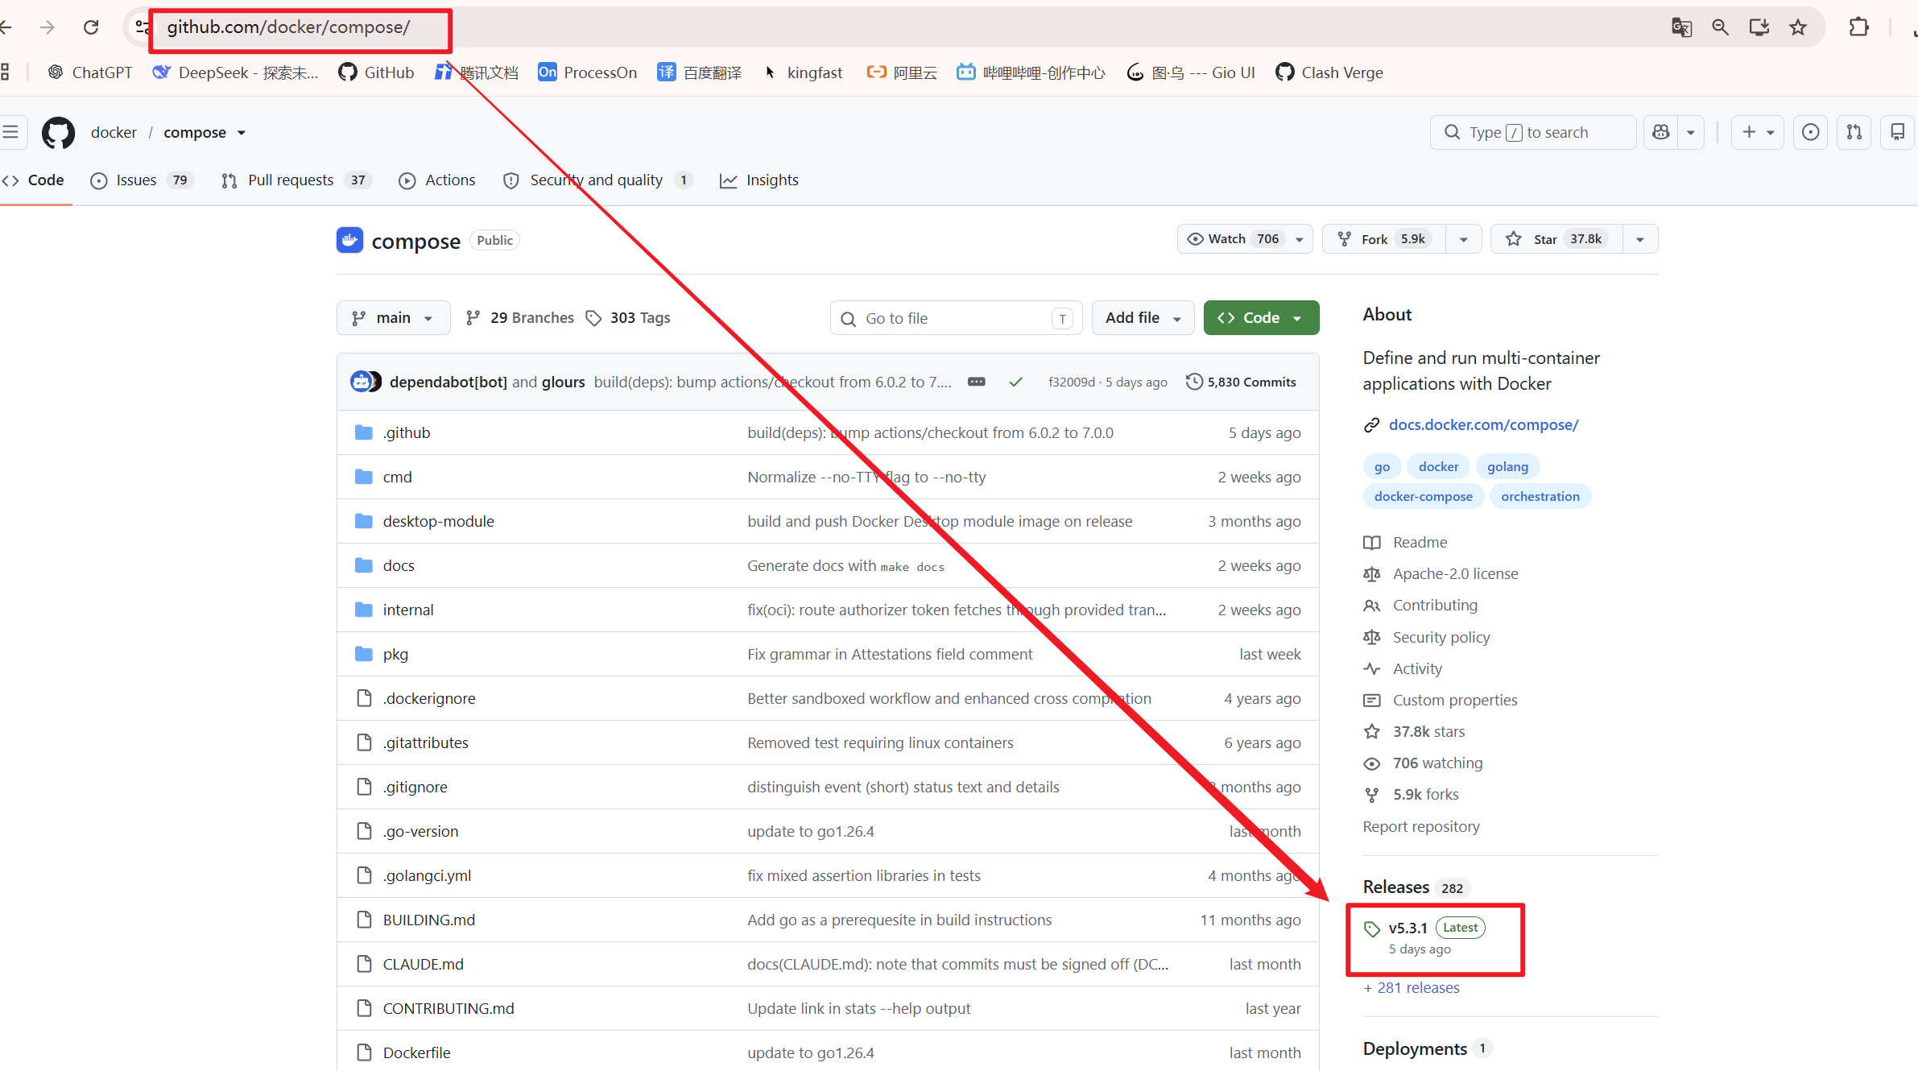Image resolution: width=1918 pixels, height=1071 pixels.
Task: View the 303 Tags link
Action: pyautogui.click(x=628, y=318)
